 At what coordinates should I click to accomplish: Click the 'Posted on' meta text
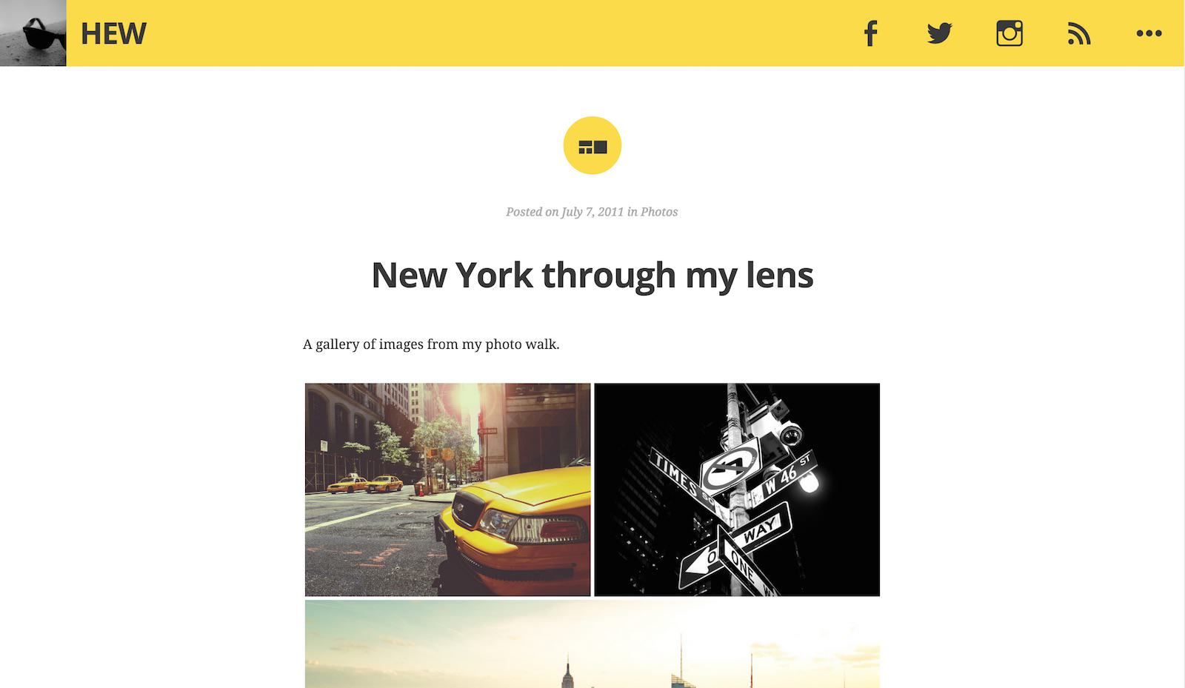coord(533,212)
